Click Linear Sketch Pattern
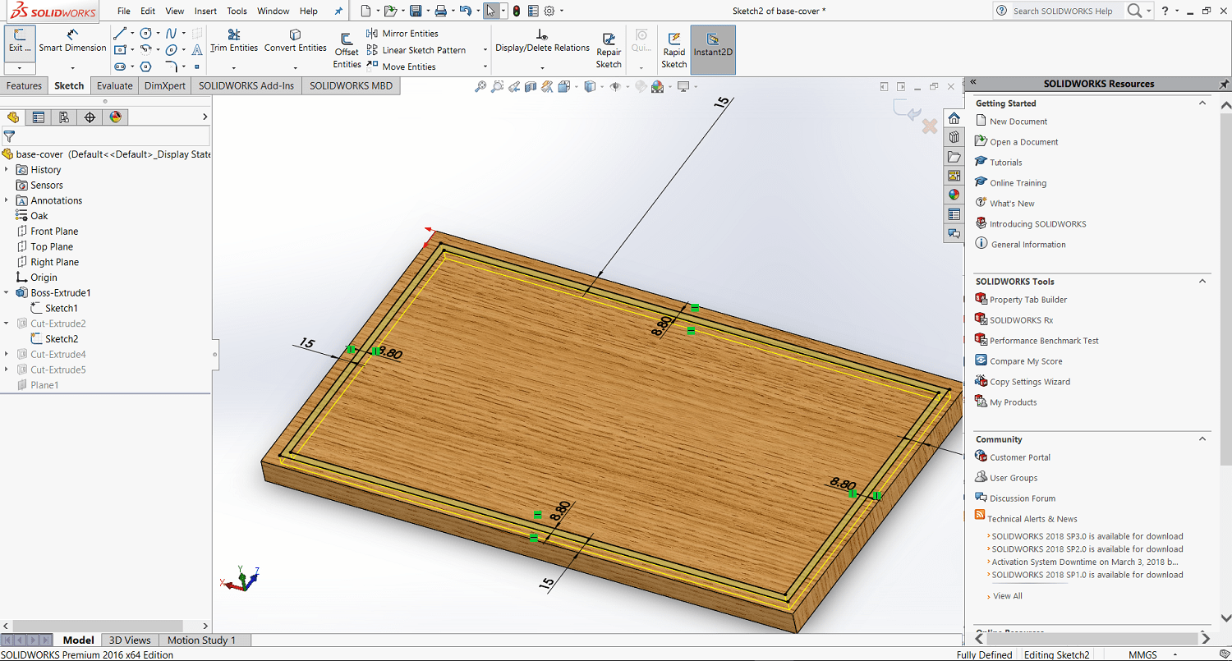This screenshot has height=661, width=1232. (x=416, y=50)
